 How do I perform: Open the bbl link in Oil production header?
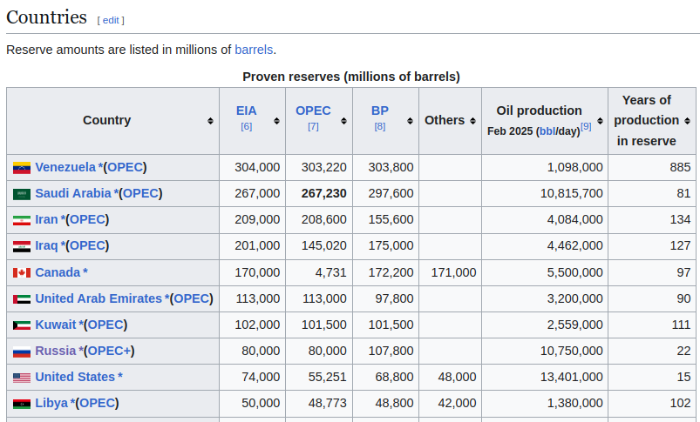546,131
